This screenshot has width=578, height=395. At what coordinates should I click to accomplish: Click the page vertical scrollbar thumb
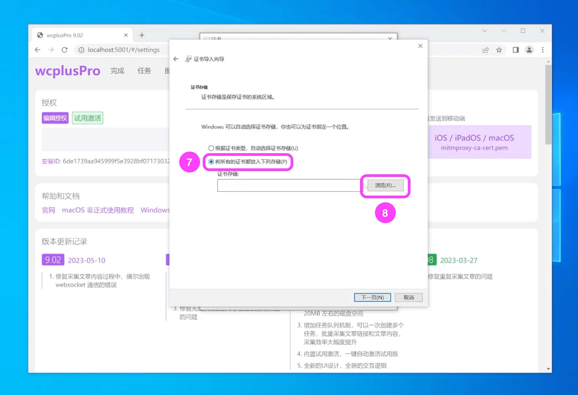coord(548,104)
